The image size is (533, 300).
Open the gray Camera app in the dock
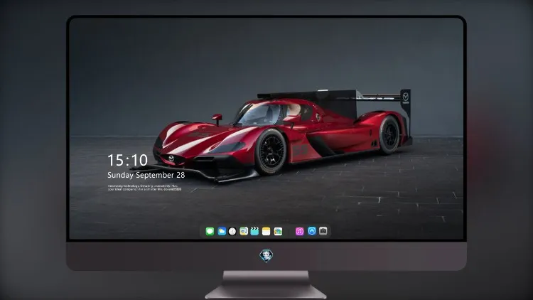pos(323,231)
